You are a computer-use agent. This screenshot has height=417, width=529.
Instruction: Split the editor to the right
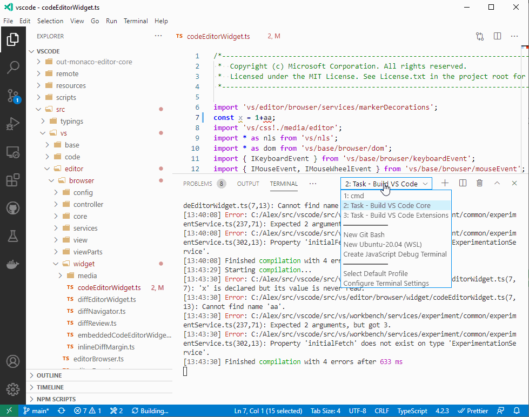pyautogui.click(x=497, y=36)
